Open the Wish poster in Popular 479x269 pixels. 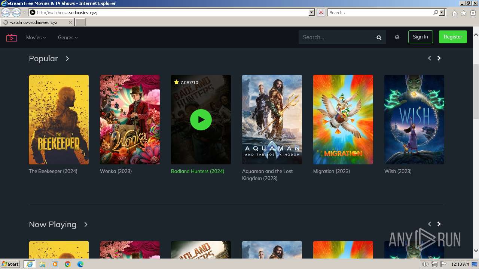click(x=414, y=120)
